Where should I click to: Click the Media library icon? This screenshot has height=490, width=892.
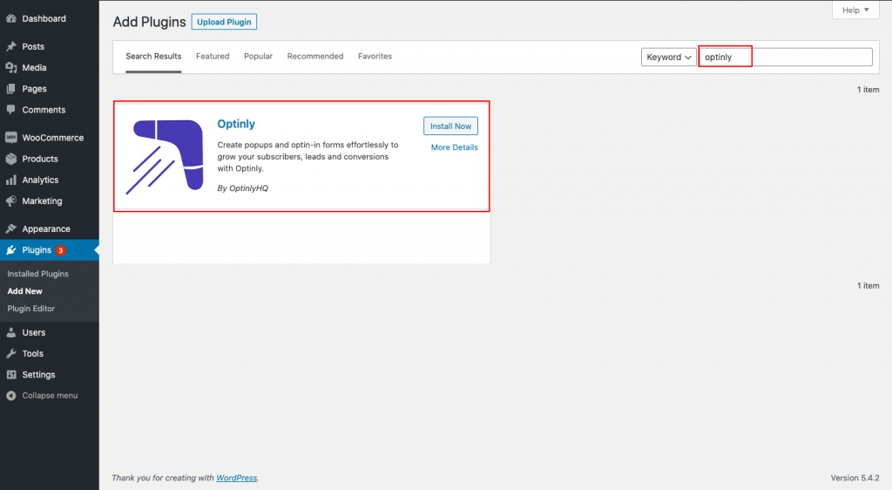[10, 68]
